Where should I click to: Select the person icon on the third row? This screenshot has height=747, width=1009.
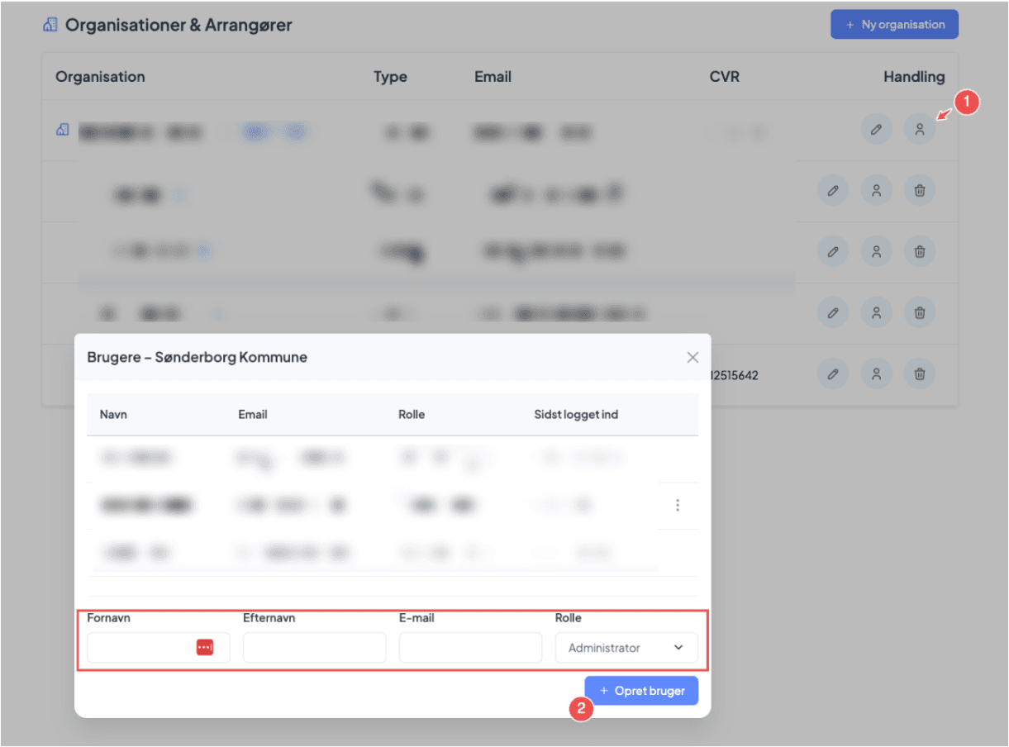(x=876, y=251)
